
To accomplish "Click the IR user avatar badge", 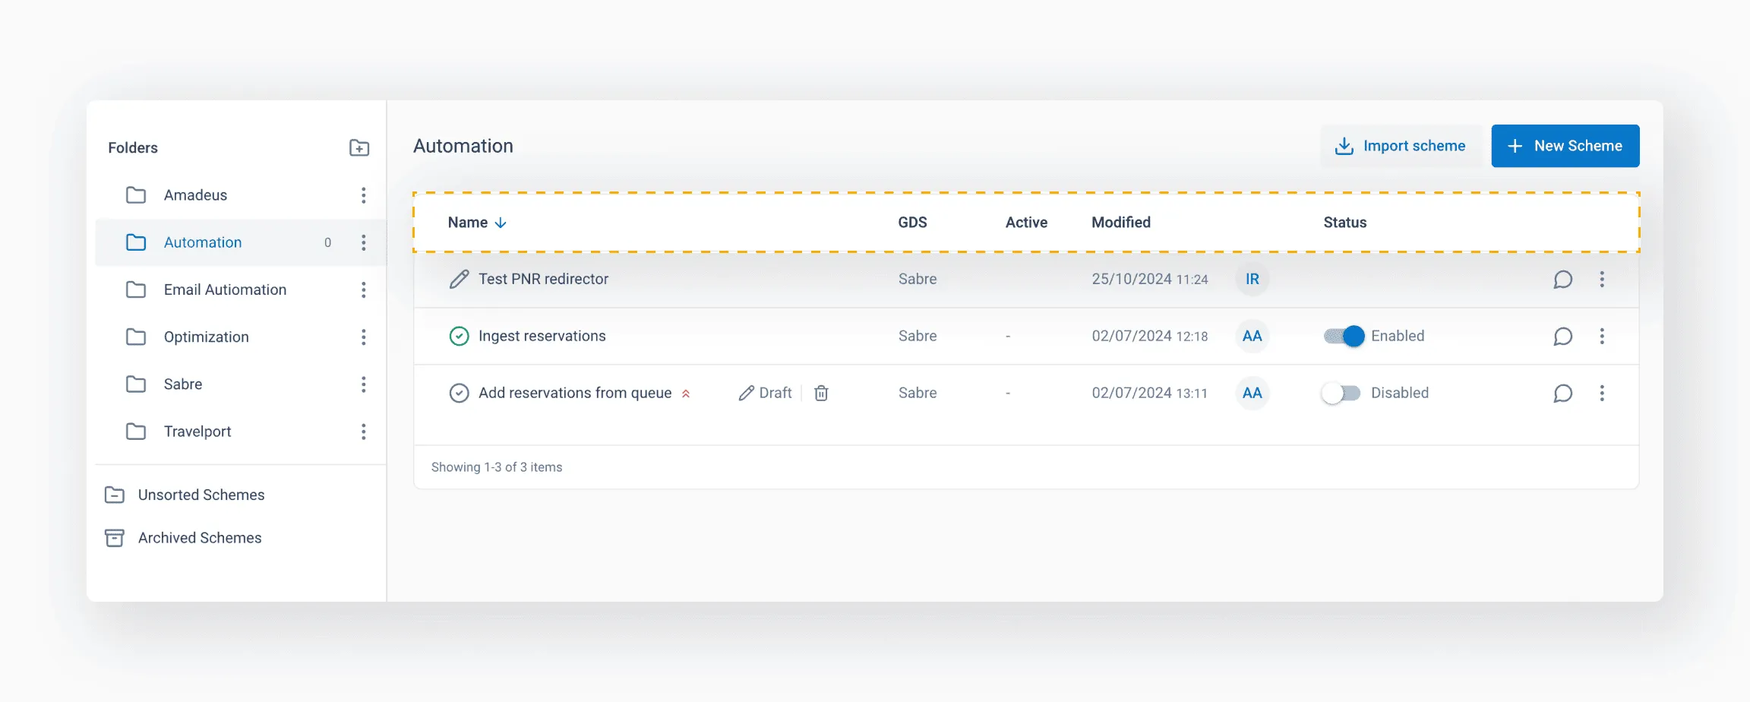I will (x=1252, y=280).
